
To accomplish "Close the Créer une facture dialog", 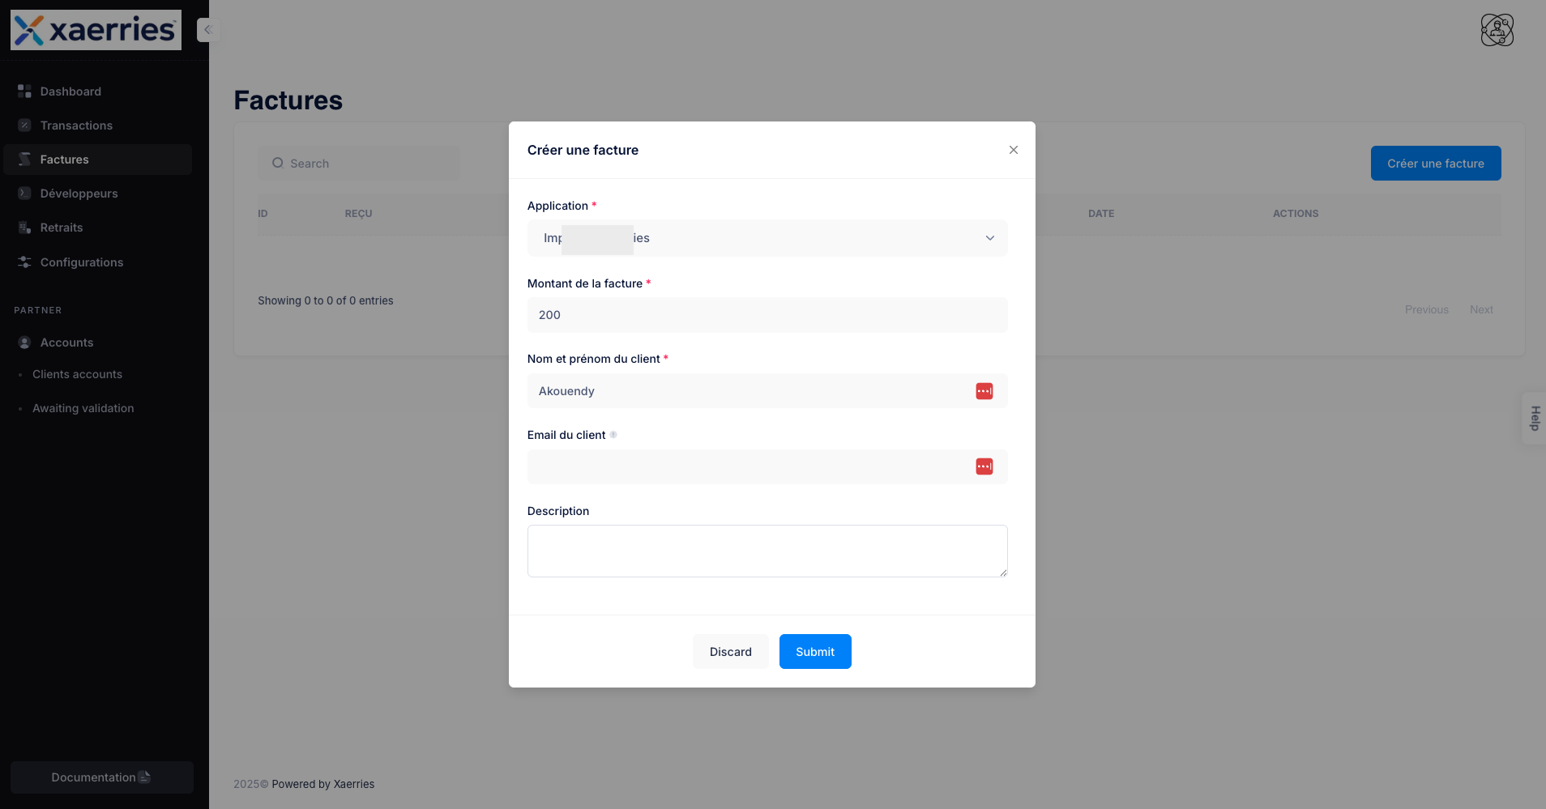I will 1013,150.
